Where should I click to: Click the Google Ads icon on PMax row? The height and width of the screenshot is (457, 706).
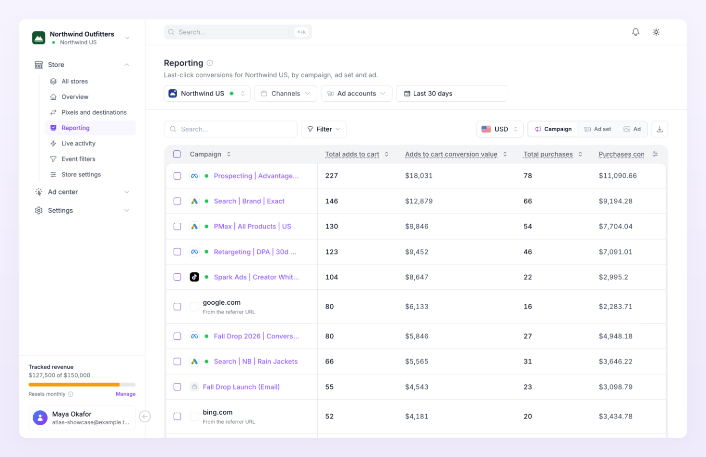coord(194,227)
